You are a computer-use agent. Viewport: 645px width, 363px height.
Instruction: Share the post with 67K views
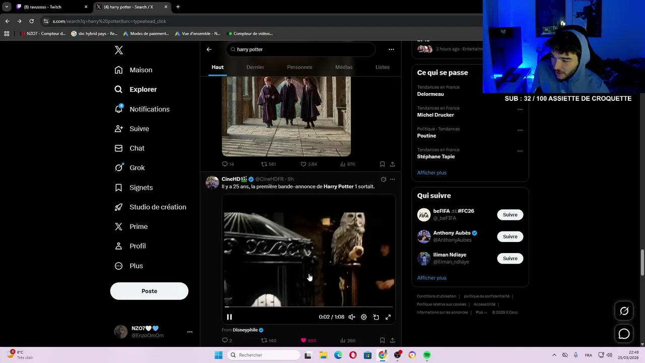click(x=393, y=164)
